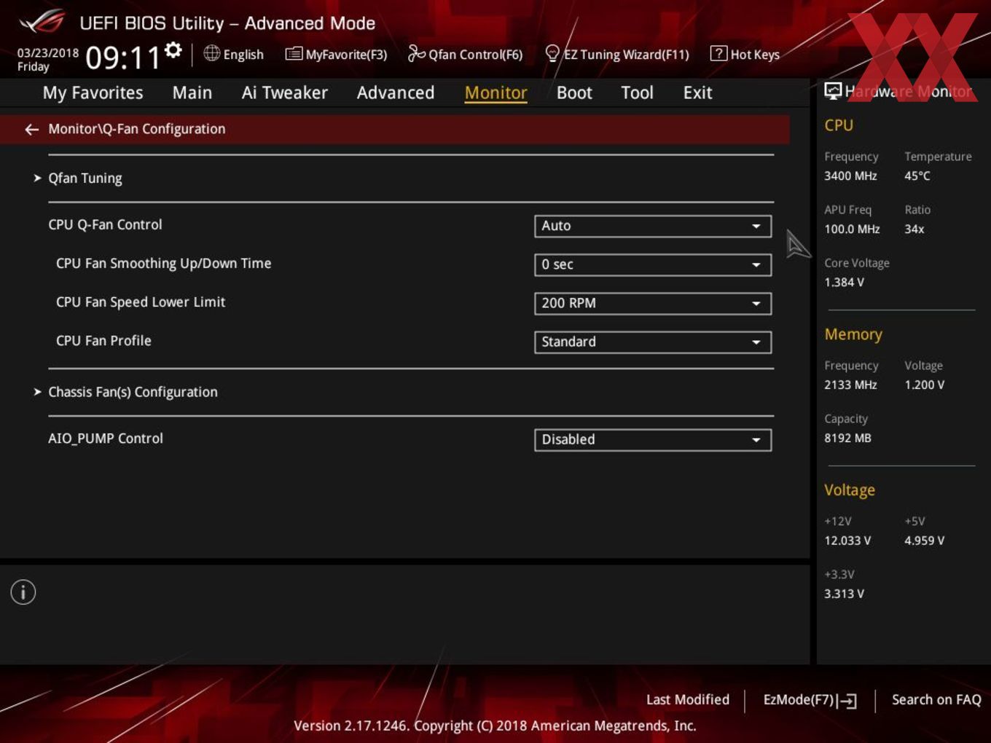Click the CPU Fan Speed Lower Limit label
Image resolution: width=991 pixels, height=743 pixels.
(141, 302)
